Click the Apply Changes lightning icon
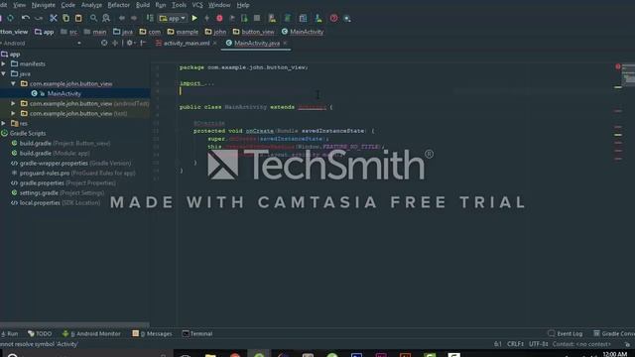This screenshot has width=635, height=357. tap(207, 18)
